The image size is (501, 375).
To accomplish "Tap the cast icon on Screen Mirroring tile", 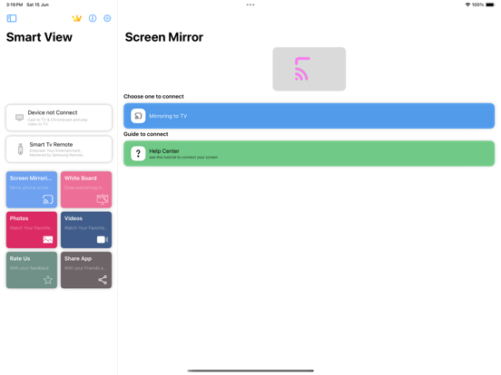I will 48,199.
